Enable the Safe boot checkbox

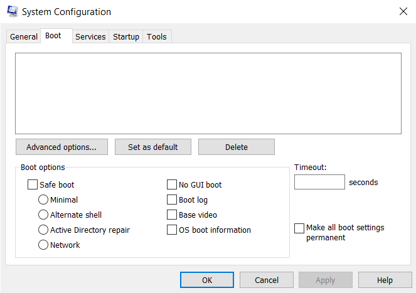click(x=33, y=184)
